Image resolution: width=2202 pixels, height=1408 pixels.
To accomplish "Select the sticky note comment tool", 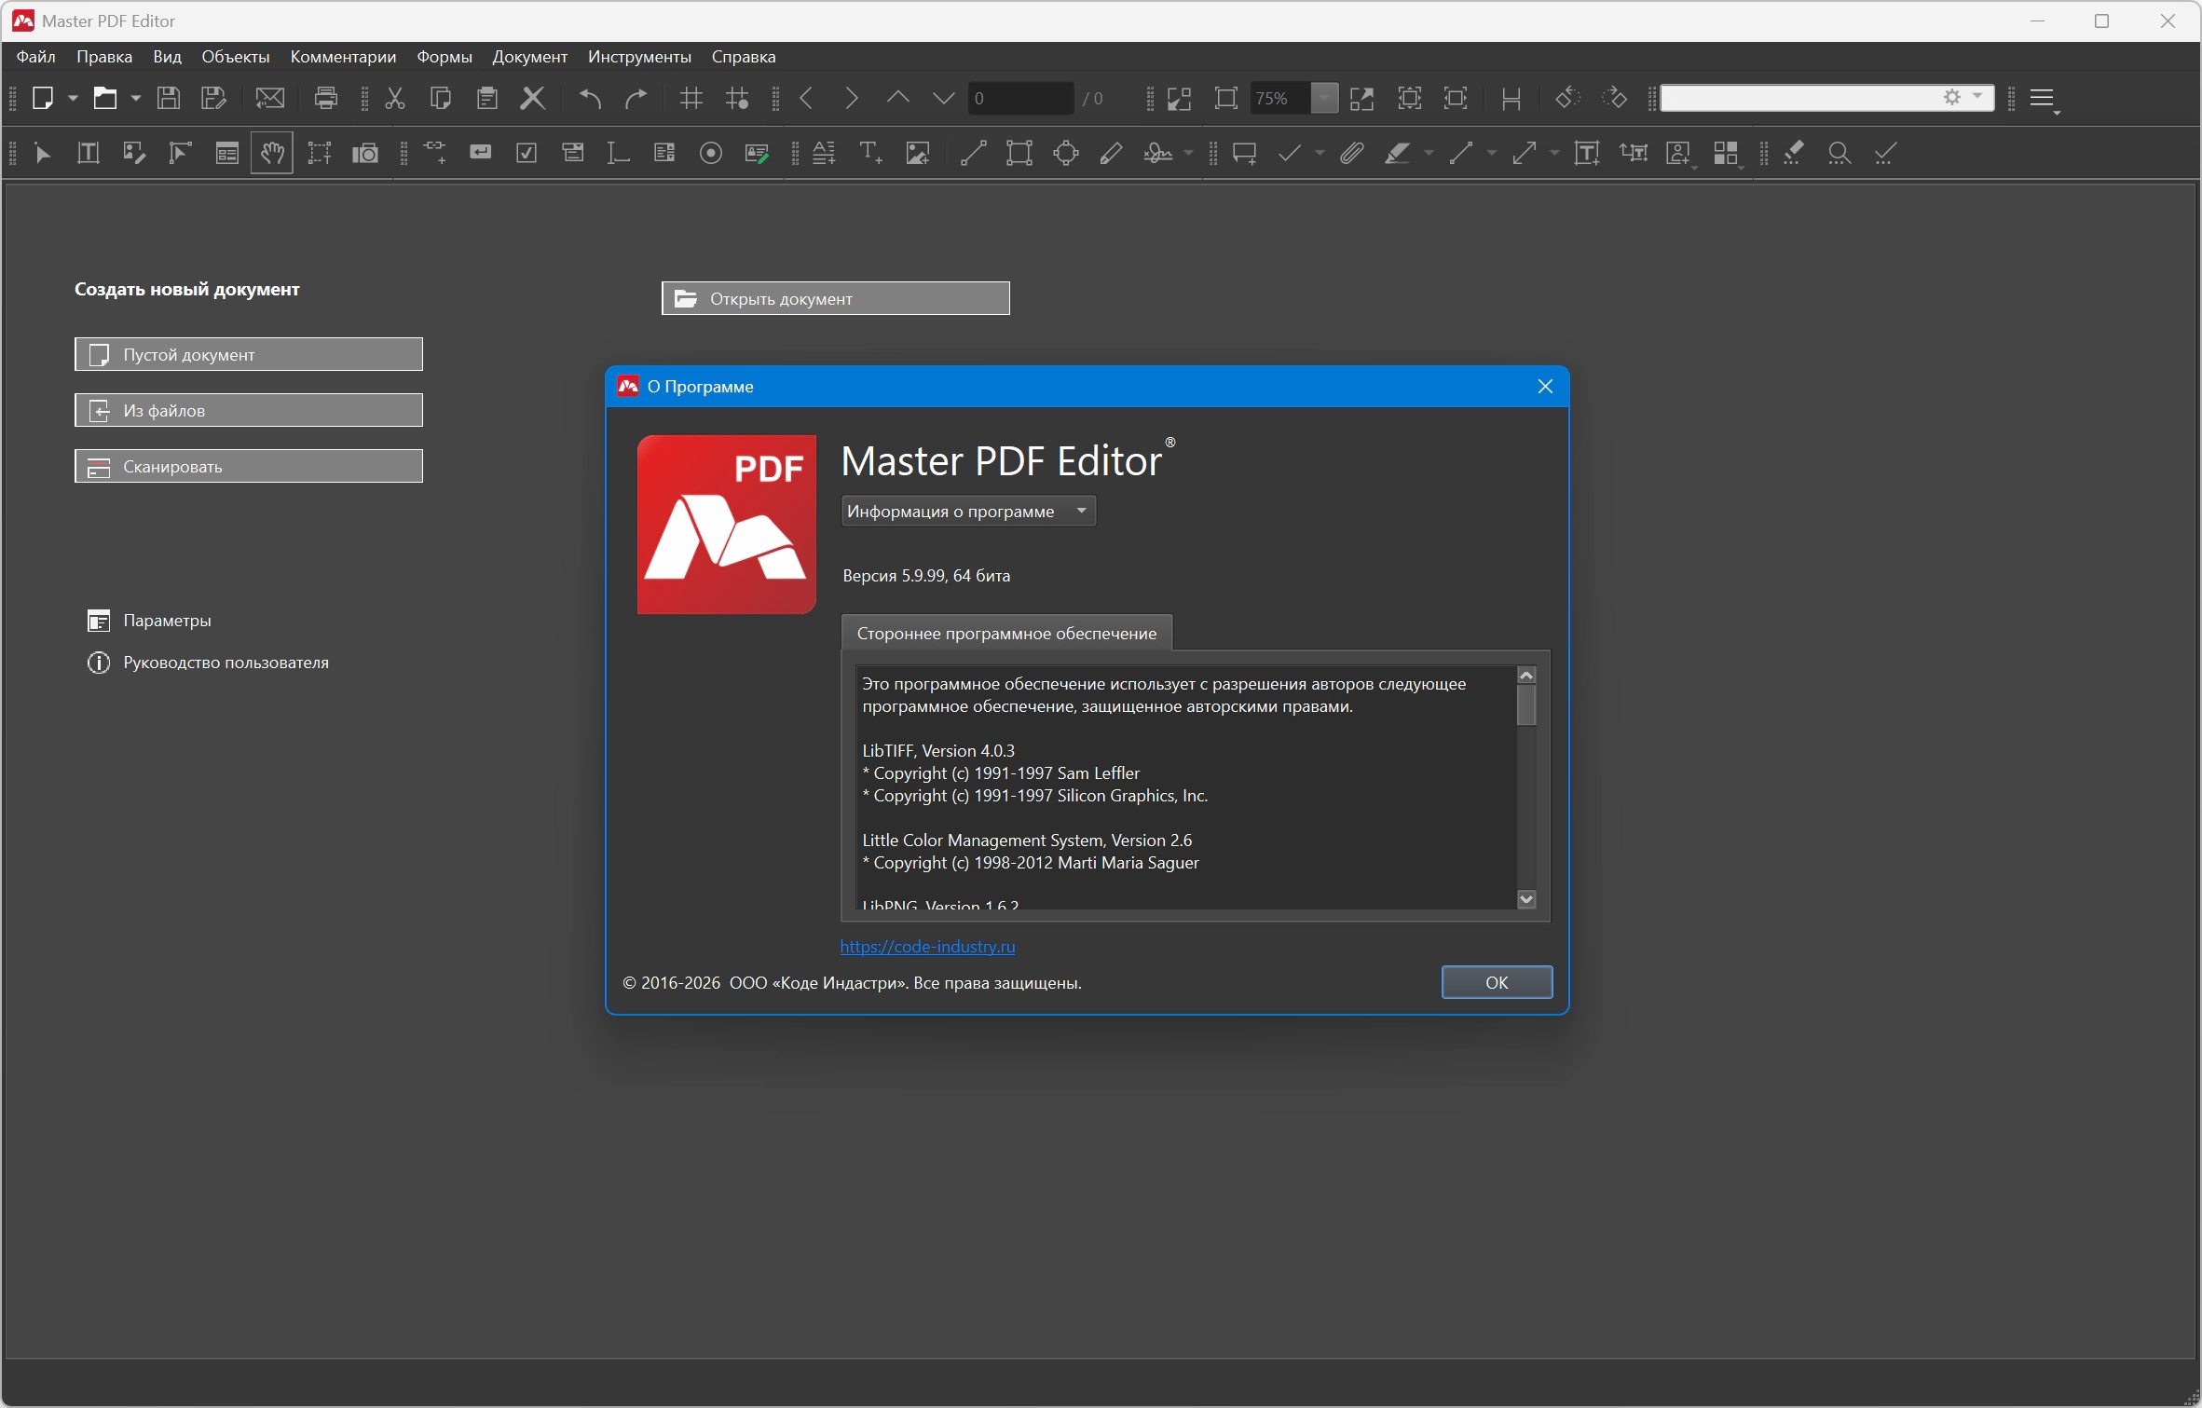I will click(1245, 153).
